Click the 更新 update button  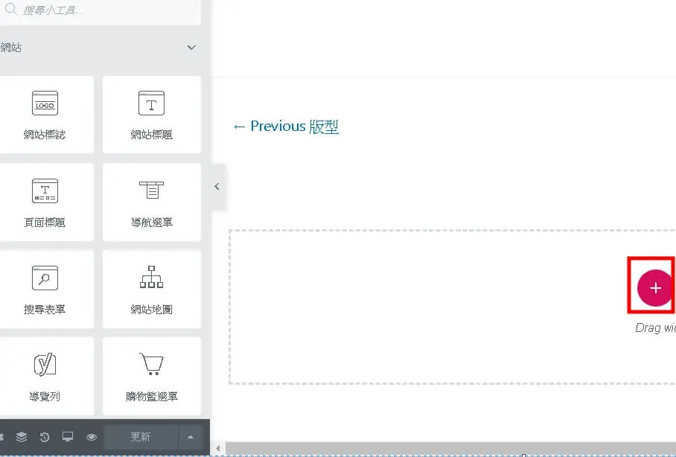point(141,437)
